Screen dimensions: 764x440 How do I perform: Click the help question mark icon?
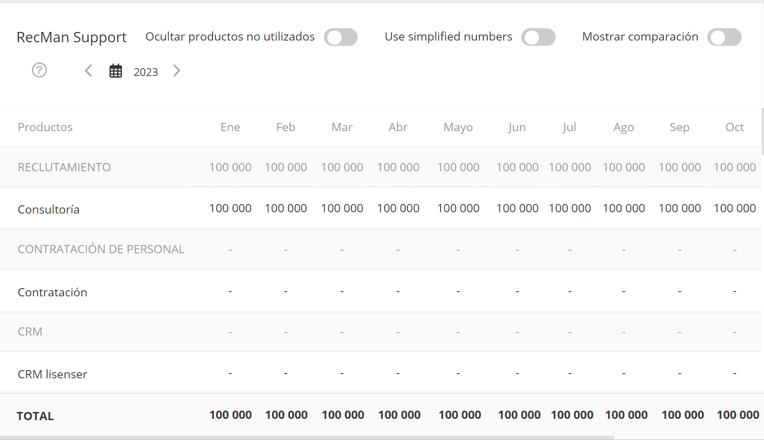click(x=39, y=70)
